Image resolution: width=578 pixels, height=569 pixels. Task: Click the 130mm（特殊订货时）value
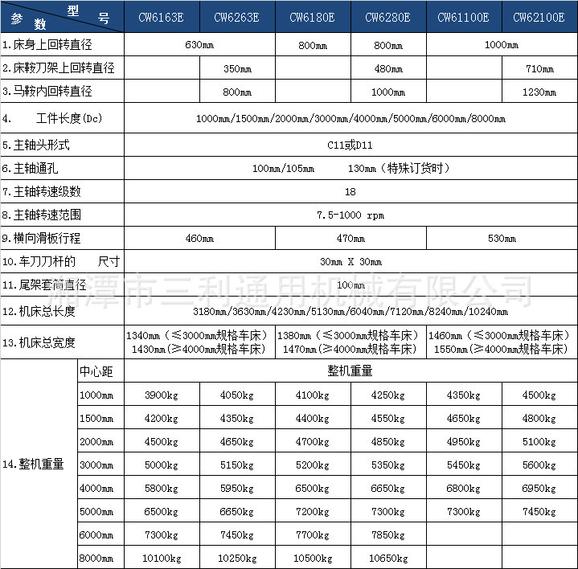pyautogui.click(x=399, y=168)
